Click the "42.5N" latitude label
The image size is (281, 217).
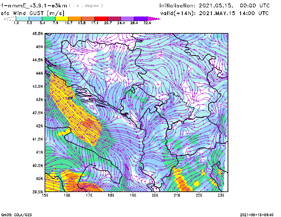[x=38, y=113]
